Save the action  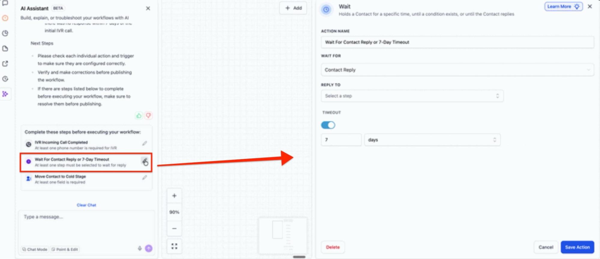(577, 247)
